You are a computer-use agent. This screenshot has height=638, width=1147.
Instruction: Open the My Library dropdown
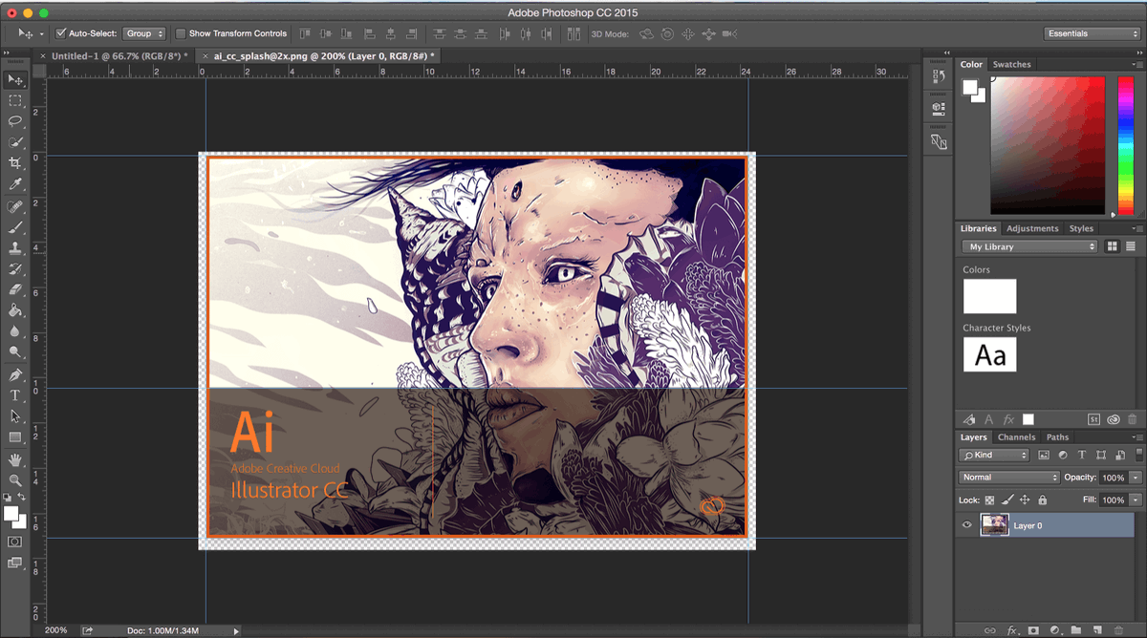[x=1030, y=246]
